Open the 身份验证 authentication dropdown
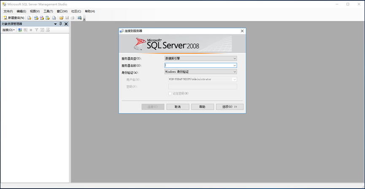Viewport: 365px width, 189px height. [x=201, y=72]
